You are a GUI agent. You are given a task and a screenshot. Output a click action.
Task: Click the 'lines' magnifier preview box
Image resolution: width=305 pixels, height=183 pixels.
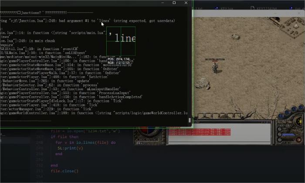tap(121, 41)
